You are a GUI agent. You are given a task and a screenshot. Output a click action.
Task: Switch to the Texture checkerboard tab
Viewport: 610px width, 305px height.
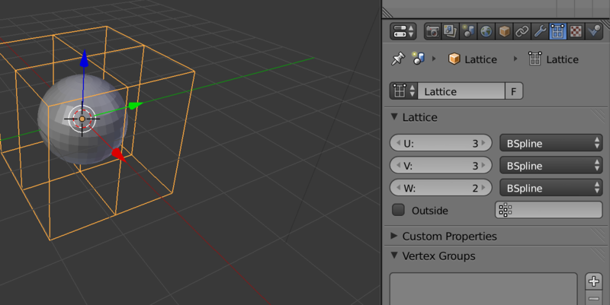[x=576, y=31]
